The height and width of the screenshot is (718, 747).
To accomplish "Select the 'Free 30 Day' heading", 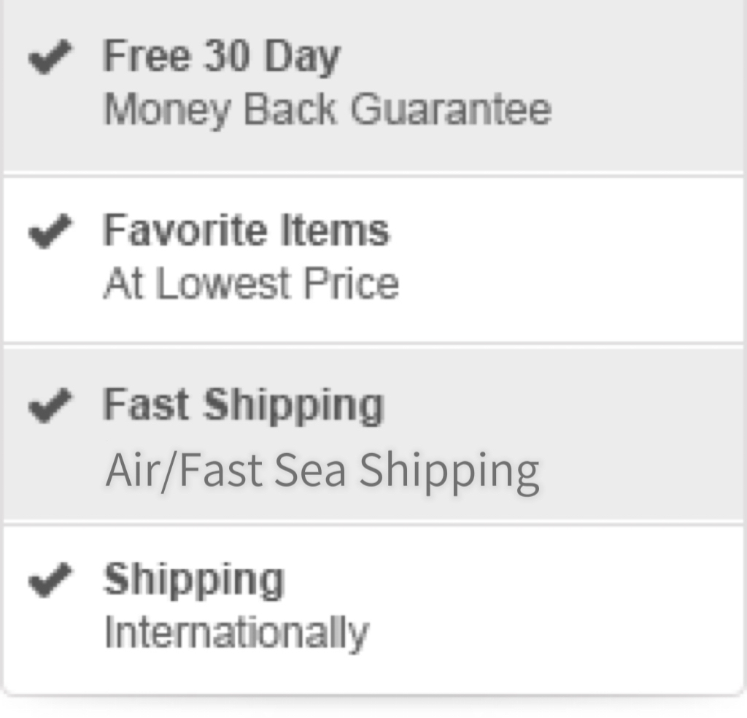I will pyautogui.click(x=221, y=56).
